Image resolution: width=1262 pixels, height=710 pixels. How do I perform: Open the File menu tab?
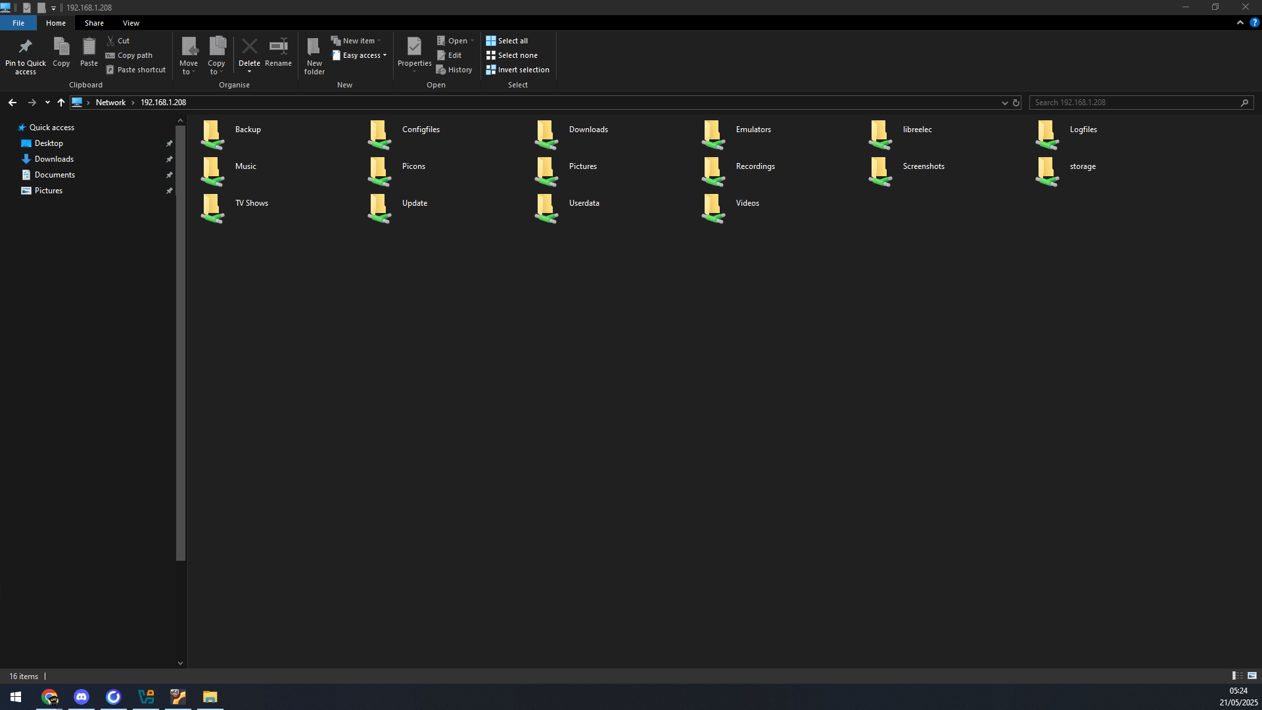18,23
